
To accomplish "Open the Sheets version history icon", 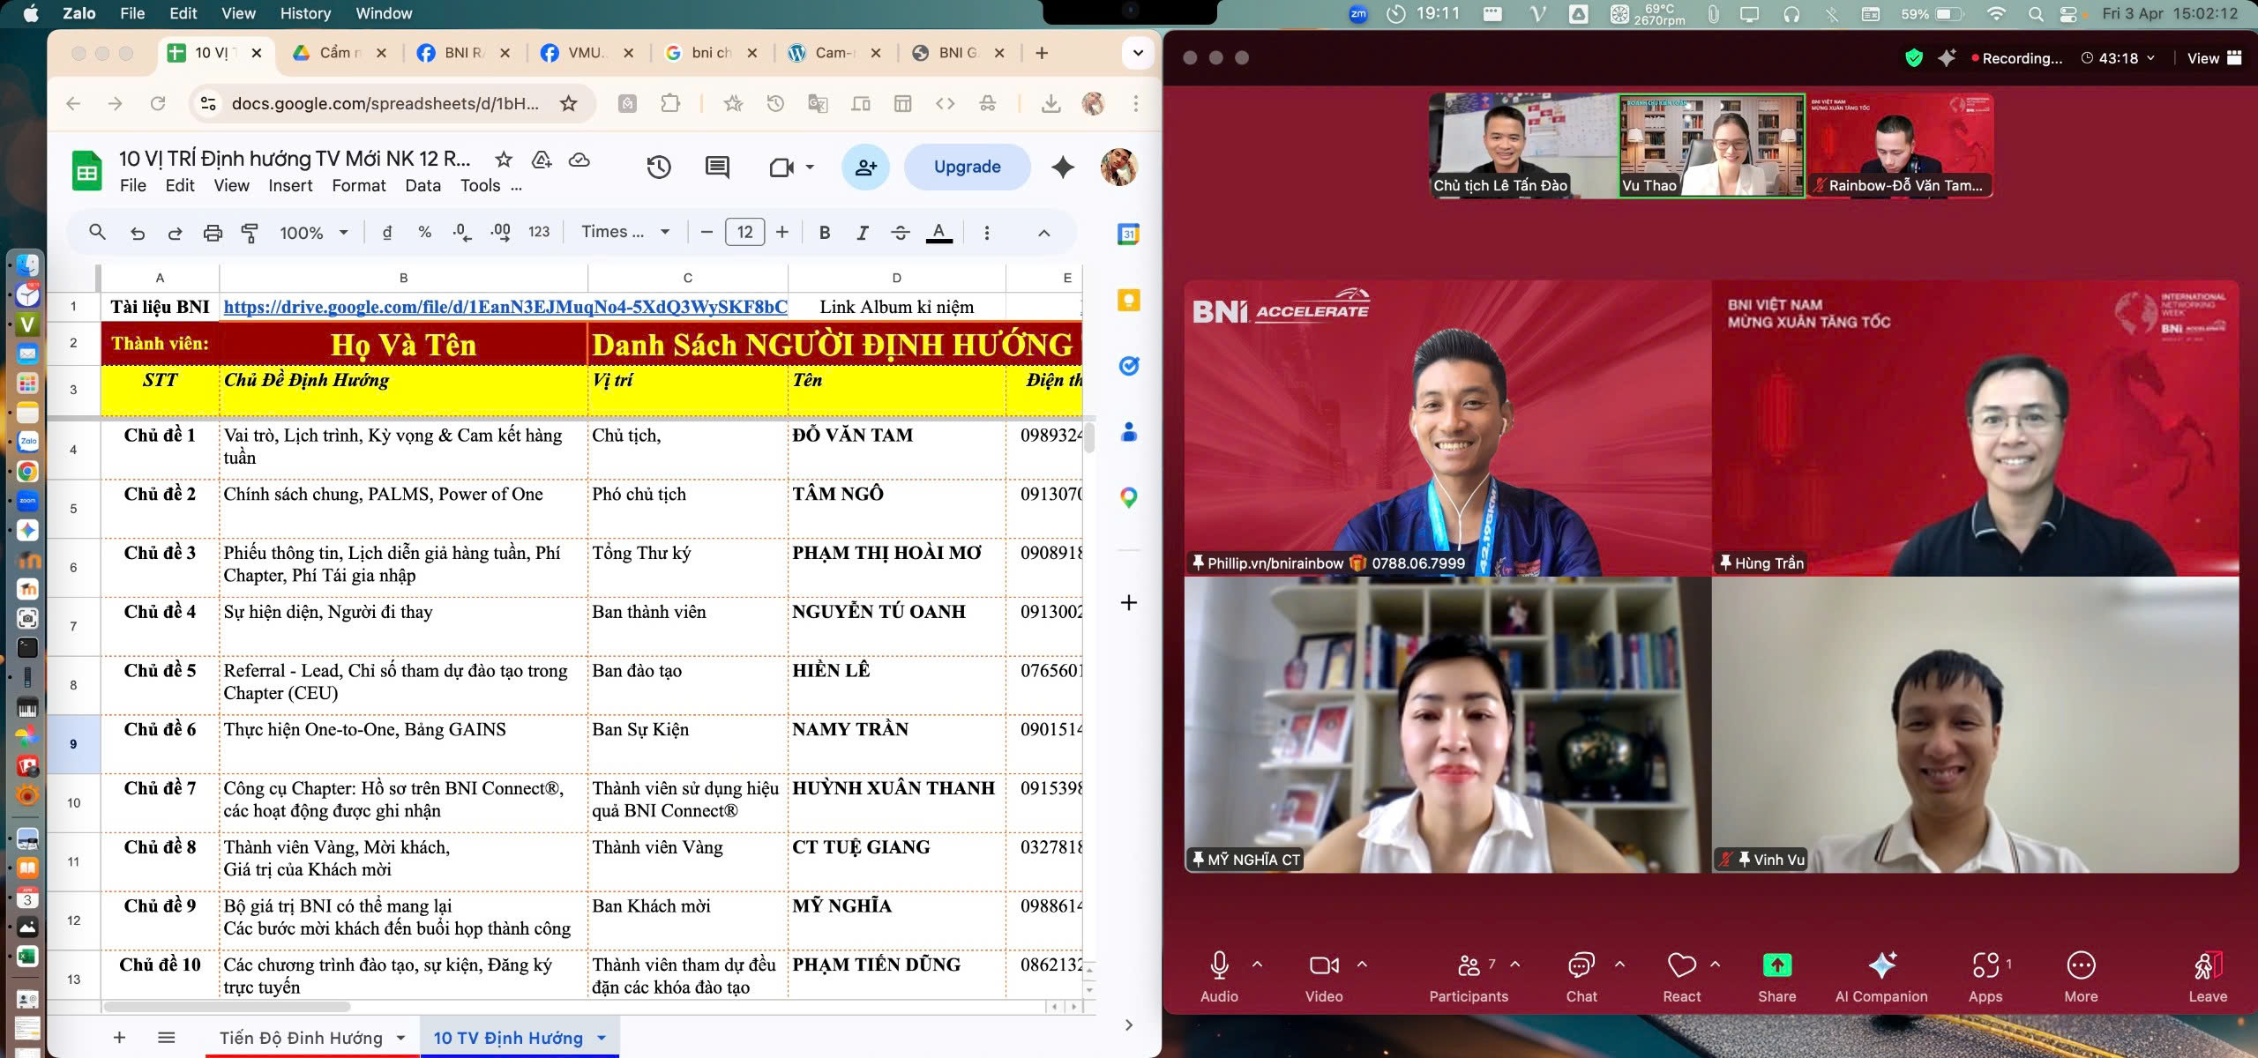I will [659, 168].
